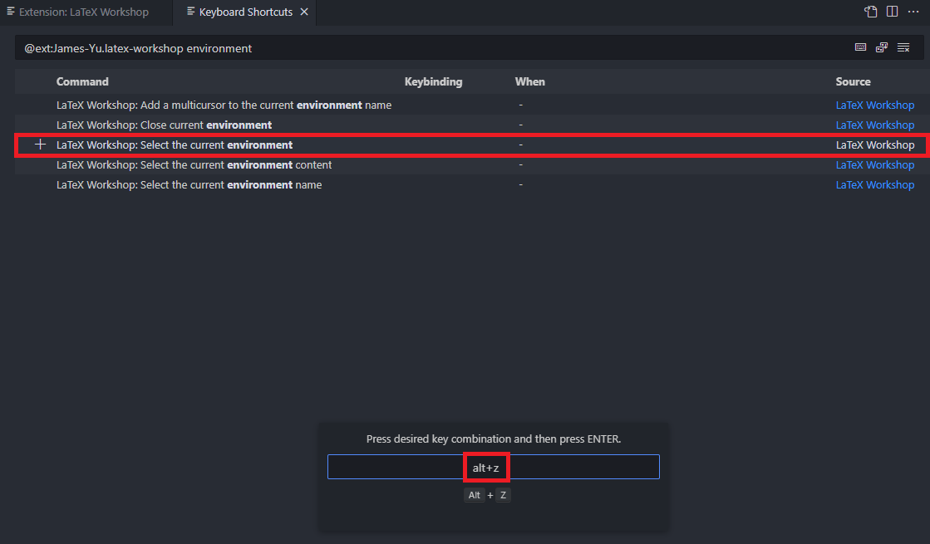
Task: Click the Keybinding column header
Action: pos(433,81)
